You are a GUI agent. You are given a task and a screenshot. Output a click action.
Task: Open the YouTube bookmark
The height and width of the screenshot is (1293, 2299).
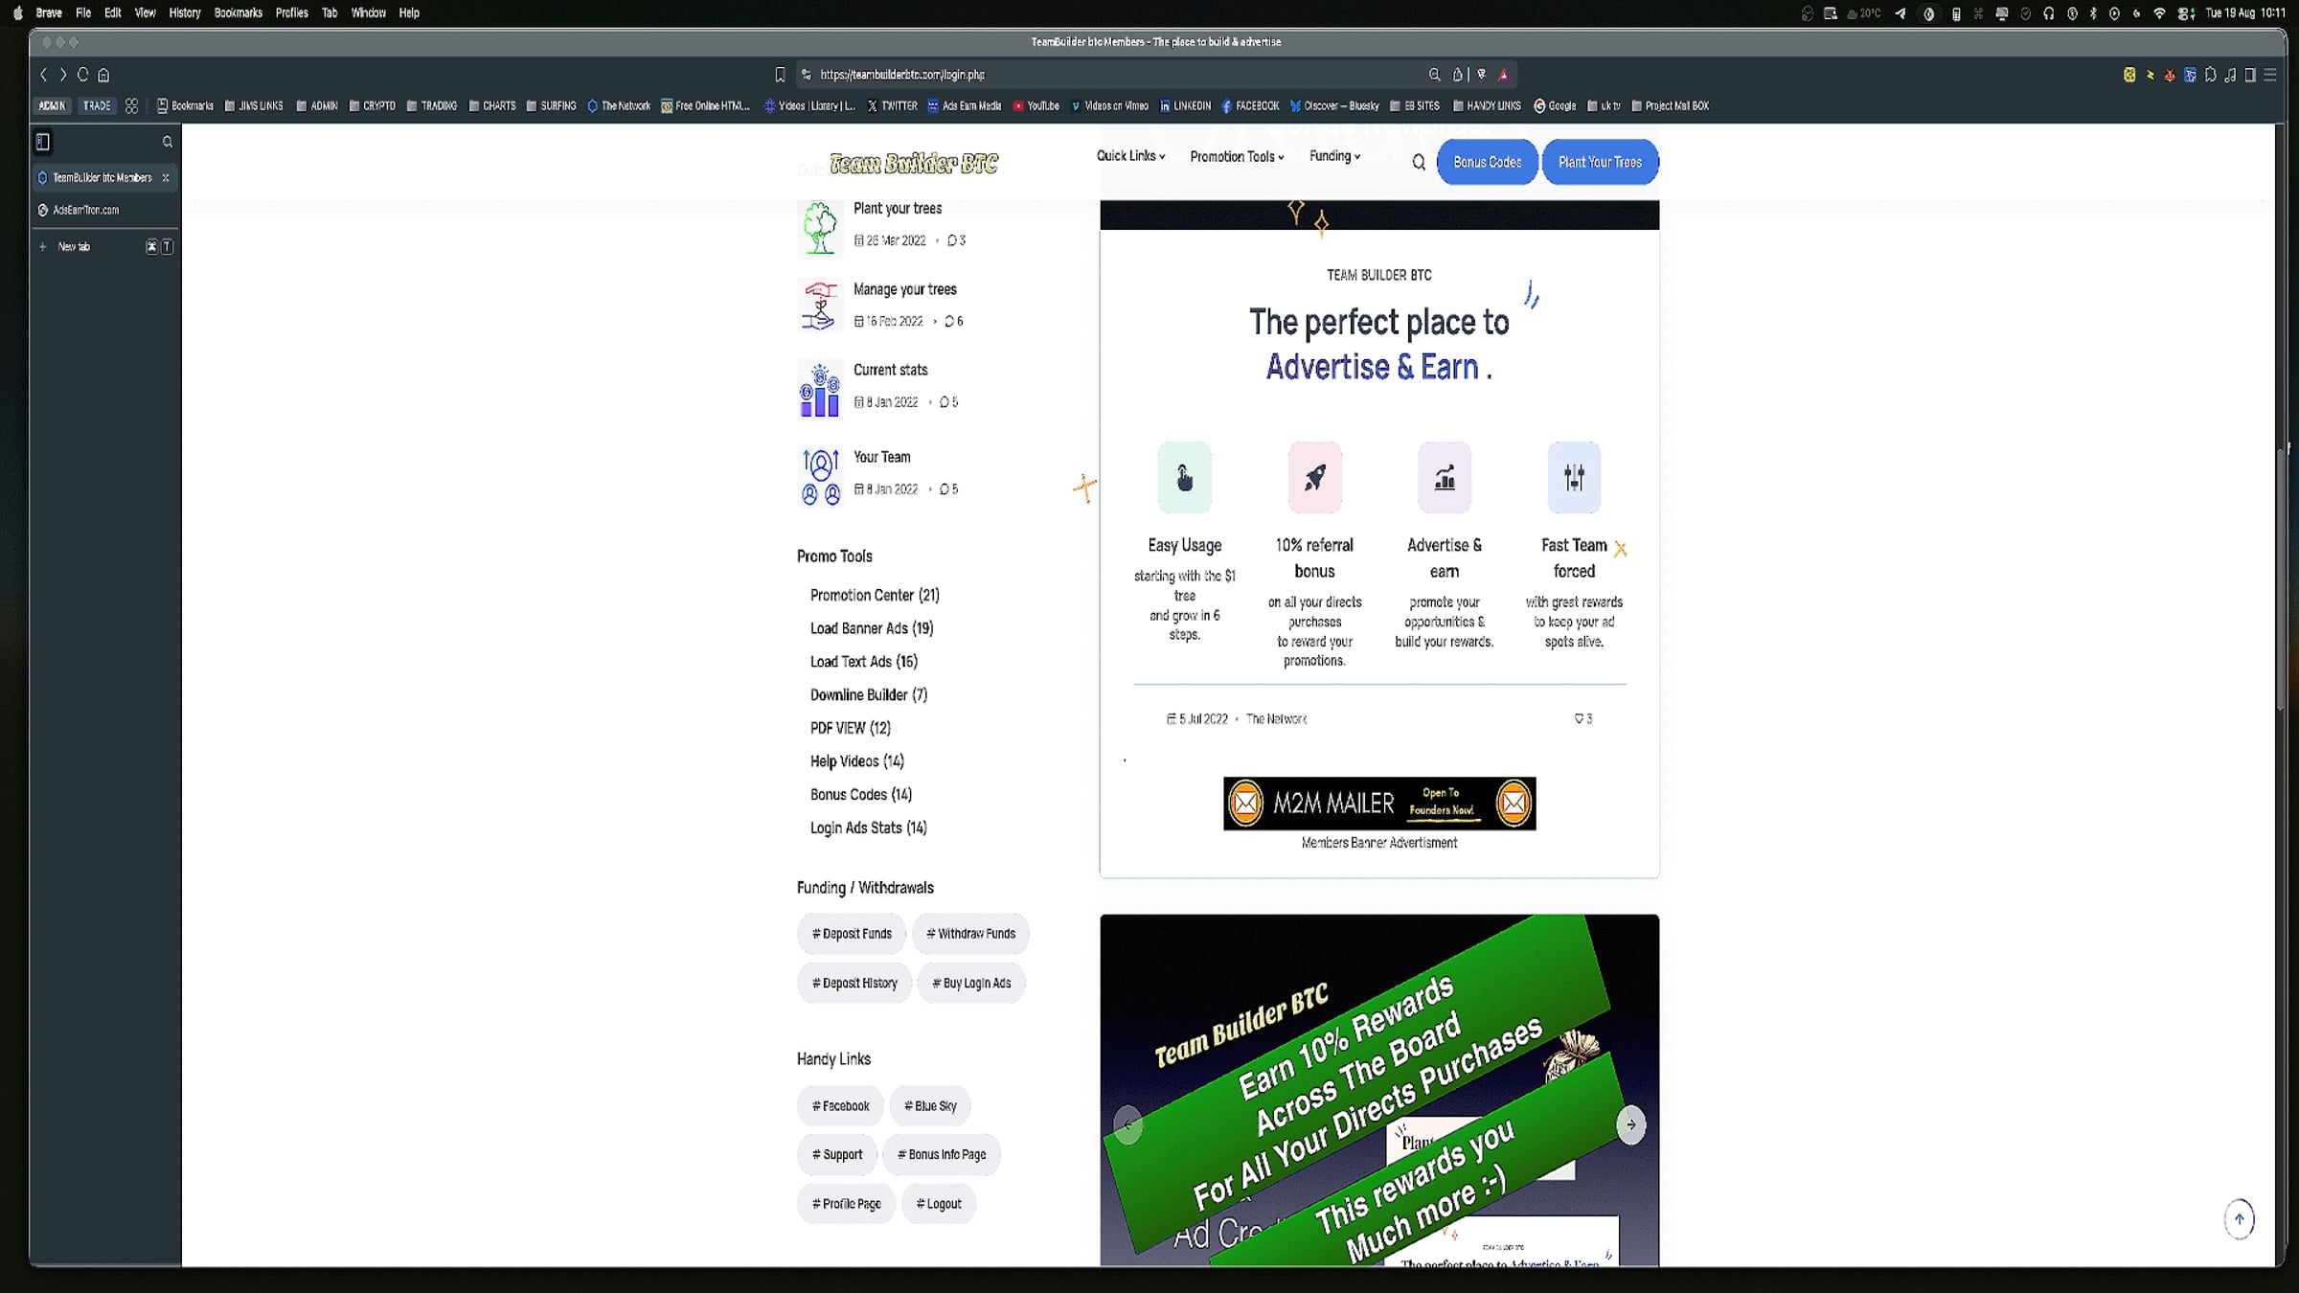pyautogui.click(x=1036, y=106)
